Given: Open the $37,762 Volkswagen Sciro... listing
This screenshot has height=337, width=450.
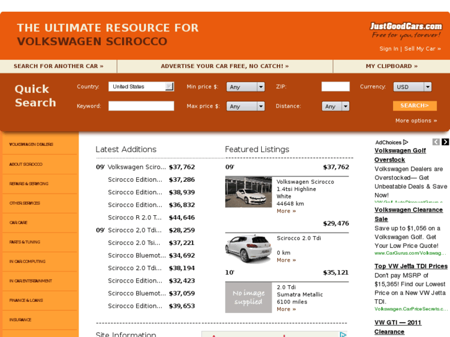Looking at the screenshot, I should point(145,167).
